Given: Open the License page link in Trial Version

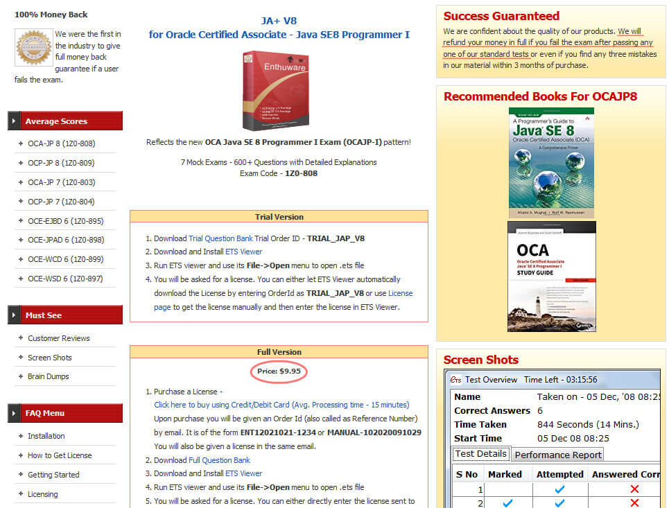Looking at the screenshot, I should pyautogui.click(x=400, y=293).
